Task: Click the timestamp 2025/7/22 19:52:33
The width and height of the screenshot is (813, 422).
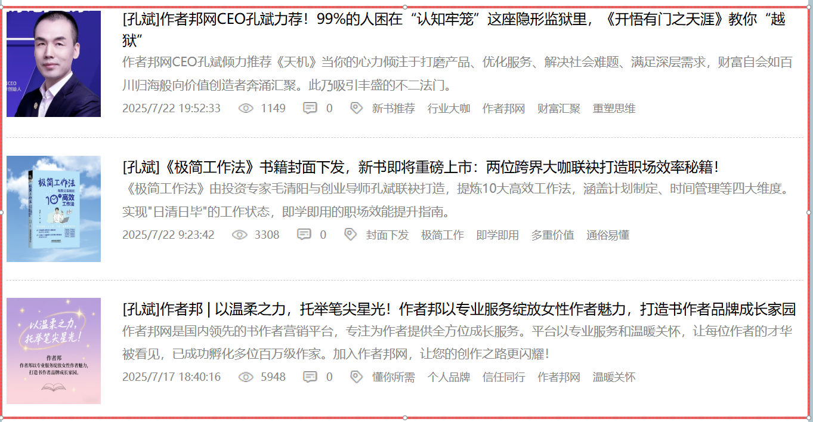Action: point(172,108)
